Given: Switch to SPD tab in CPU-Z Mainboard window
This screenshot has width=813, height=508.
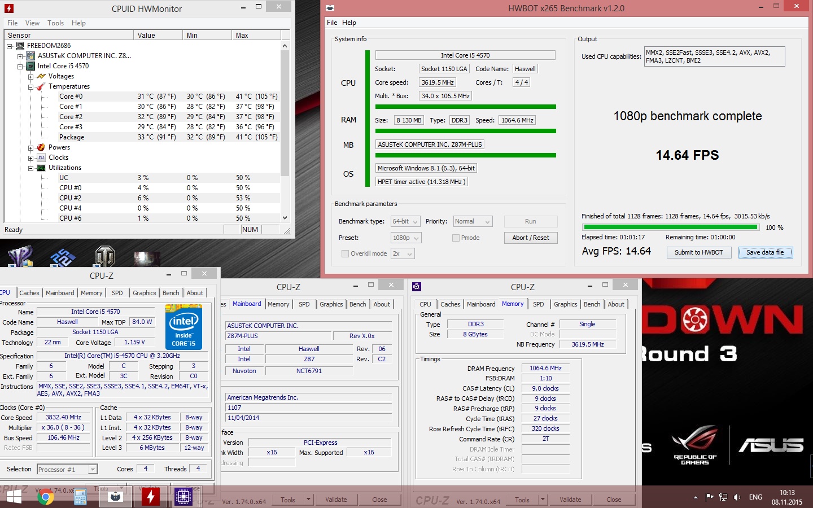Looking at the screenshot, I should 304,304.
